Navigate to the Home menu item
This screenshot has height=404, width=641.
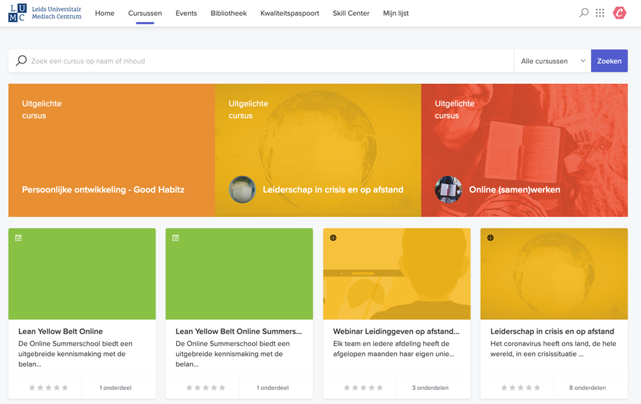(104, 13)
